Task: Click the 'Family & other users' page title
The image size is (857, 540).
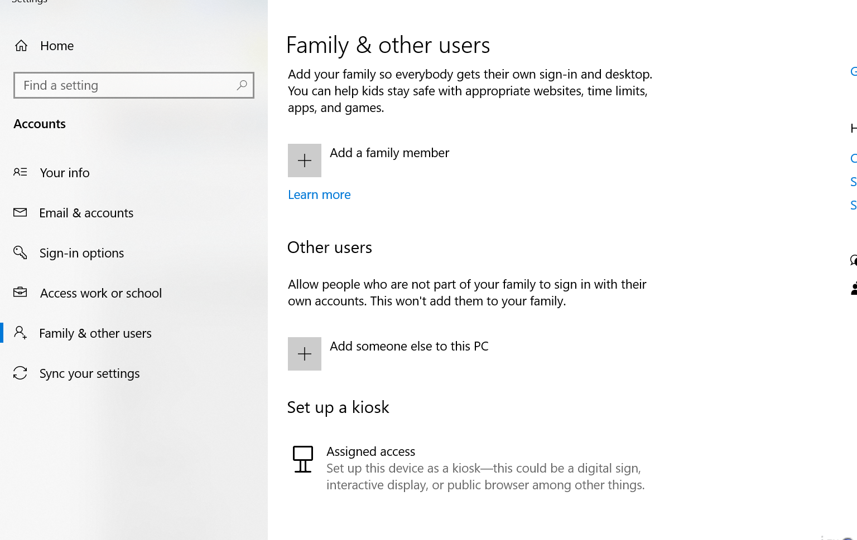Action: coord(388,45)
